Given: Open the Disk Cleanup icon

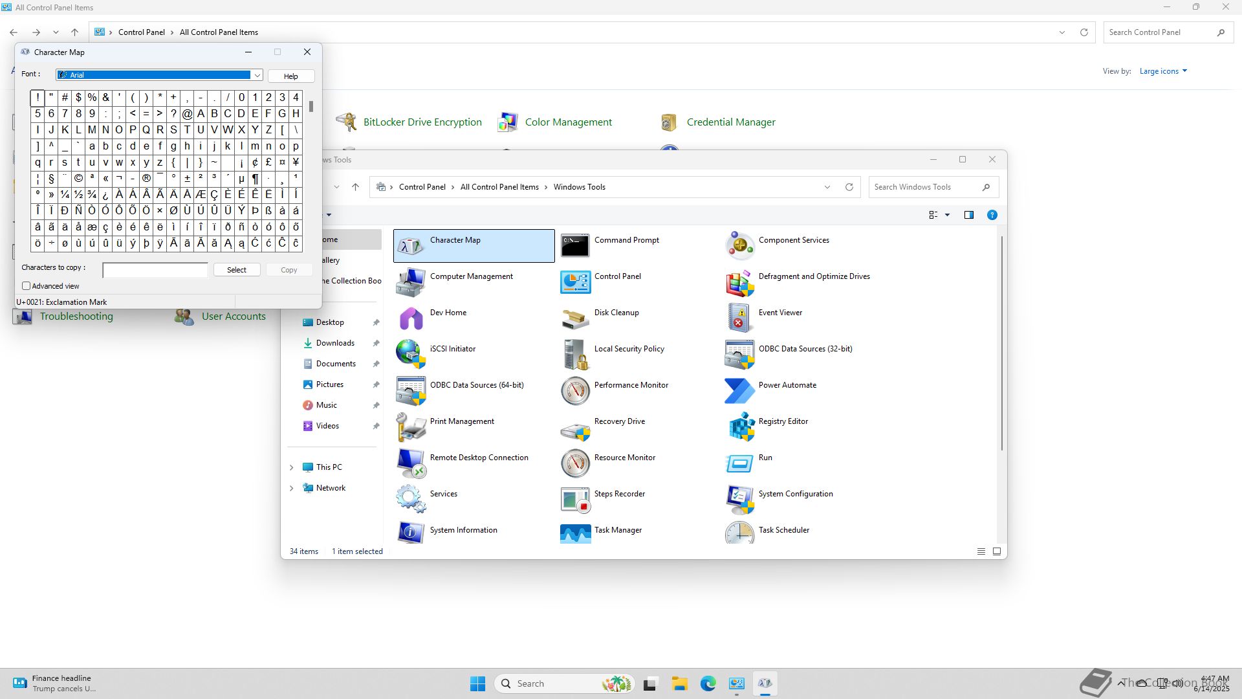Looking at the screenshot, I should (575, 318).
